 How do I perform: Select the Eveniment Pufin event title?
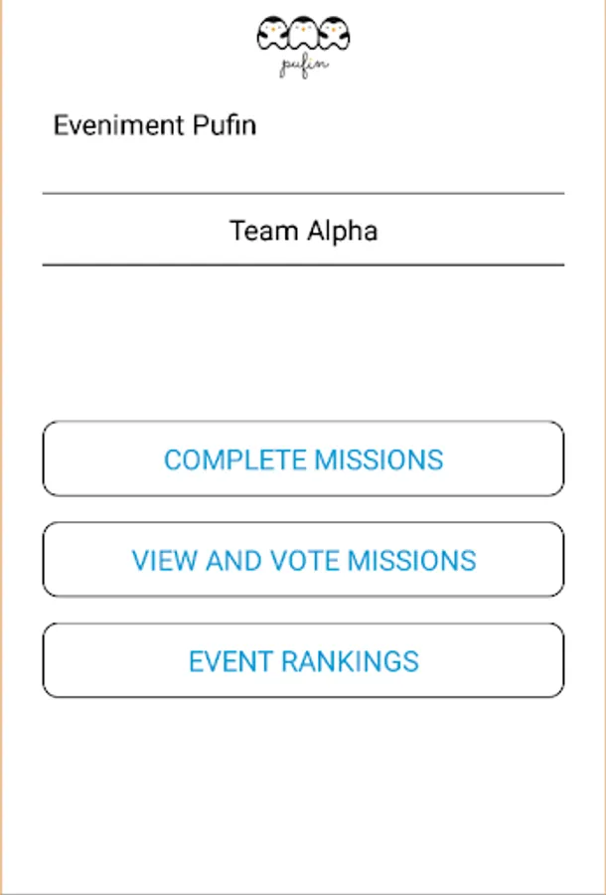coord(155,126)
